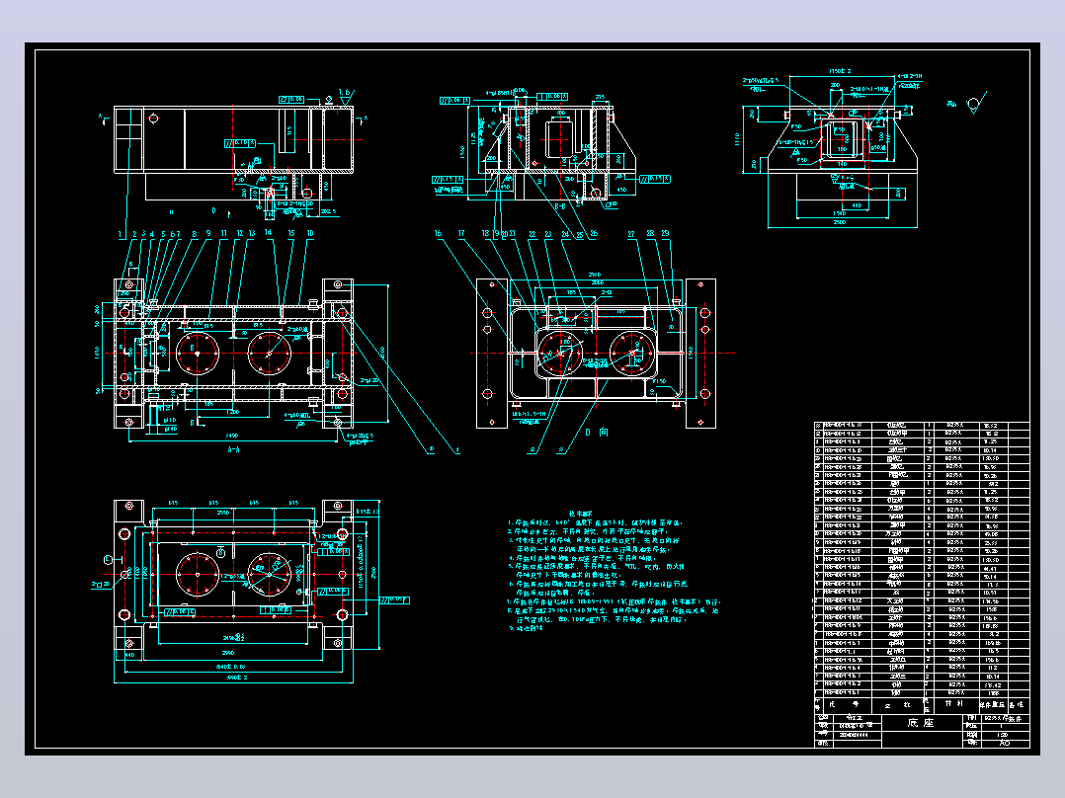The image size is (1065, 798).
Task: Click the last numbered line (9) of the technical notes
Action: point(527,628)
